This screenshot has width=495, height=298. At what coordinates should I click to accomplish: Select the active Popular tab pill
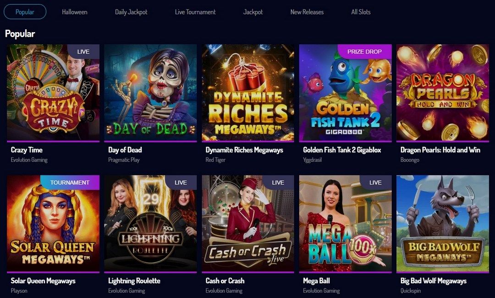click(x=25, y=12)
